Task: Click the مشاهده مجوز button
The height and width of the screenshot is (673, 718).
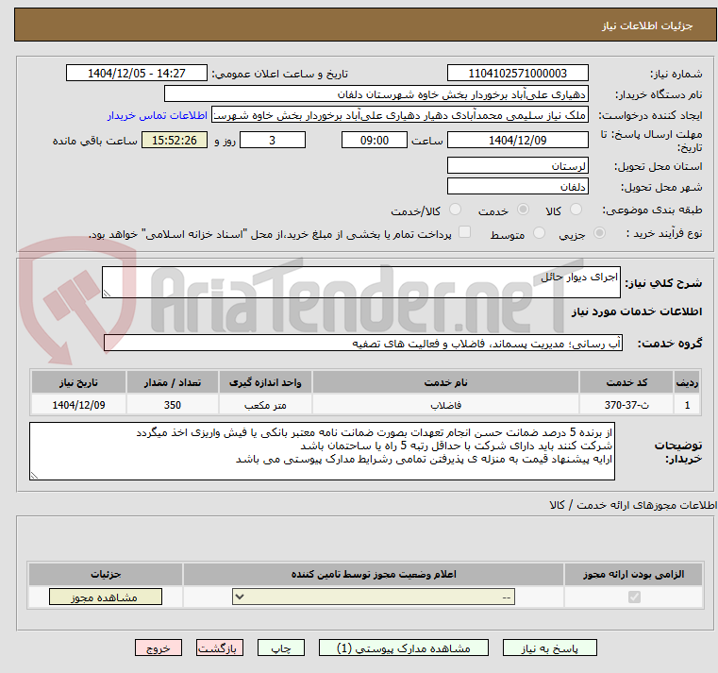Action: pos(106,597)
